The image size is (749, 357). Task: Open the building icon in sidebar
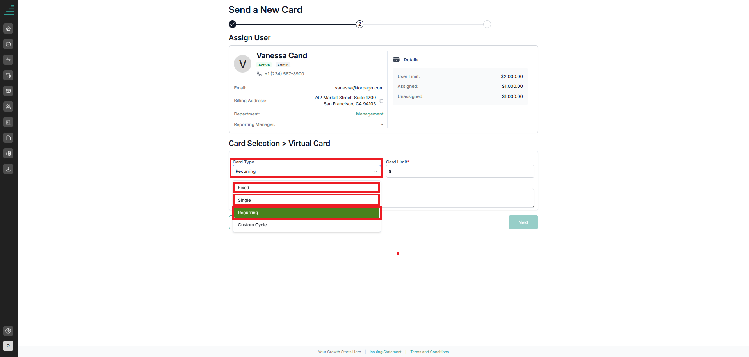(8, 122)
